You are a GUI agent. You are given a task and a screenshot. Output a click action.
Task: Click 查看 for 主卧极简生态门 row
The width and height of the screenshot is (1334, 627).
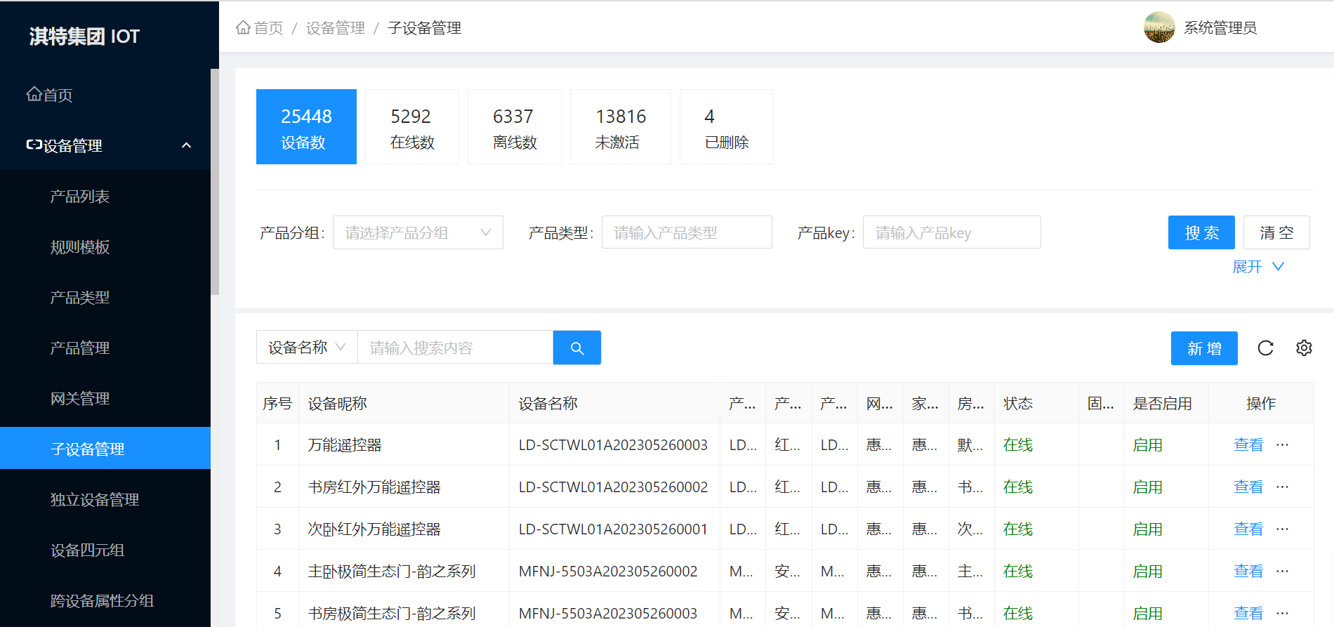1248,571
